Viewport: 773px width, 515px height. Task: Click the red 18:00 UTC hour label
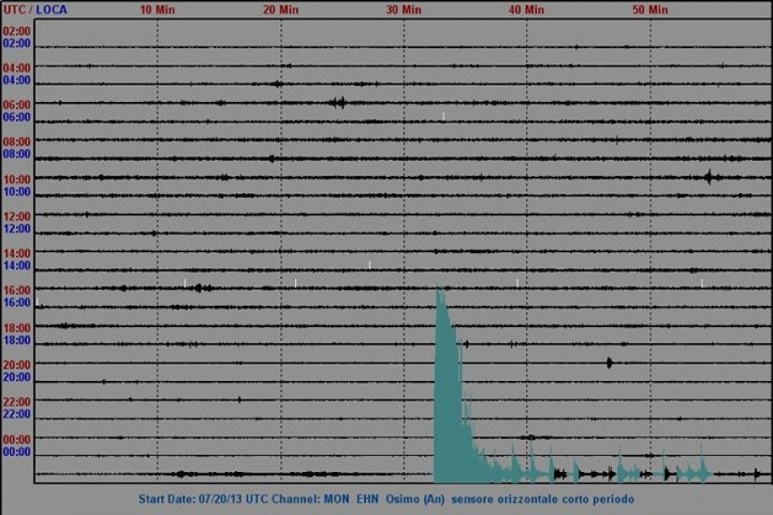17,328
